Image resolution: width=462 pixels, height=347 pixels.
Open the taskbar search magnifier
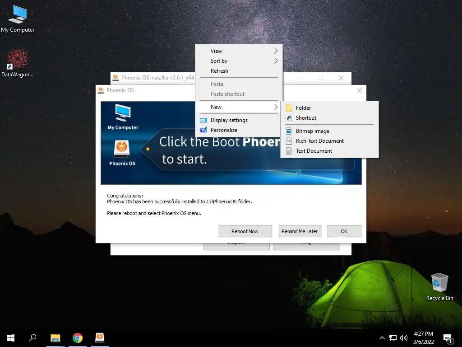click(x=32, y=338)
